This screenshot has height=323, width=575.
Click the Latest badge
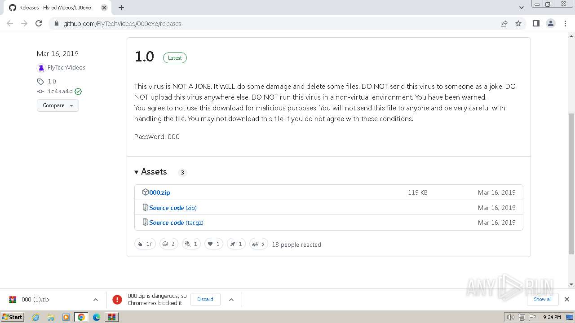tap(175, 58)
